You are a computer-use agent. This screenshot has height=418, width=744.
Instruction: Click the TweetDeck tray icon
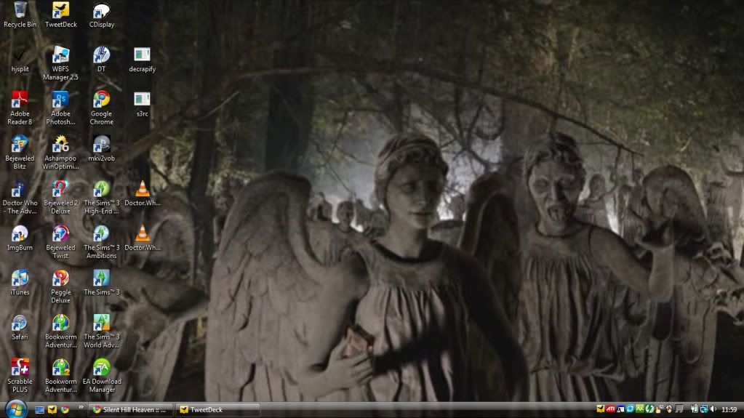[601, 409]
